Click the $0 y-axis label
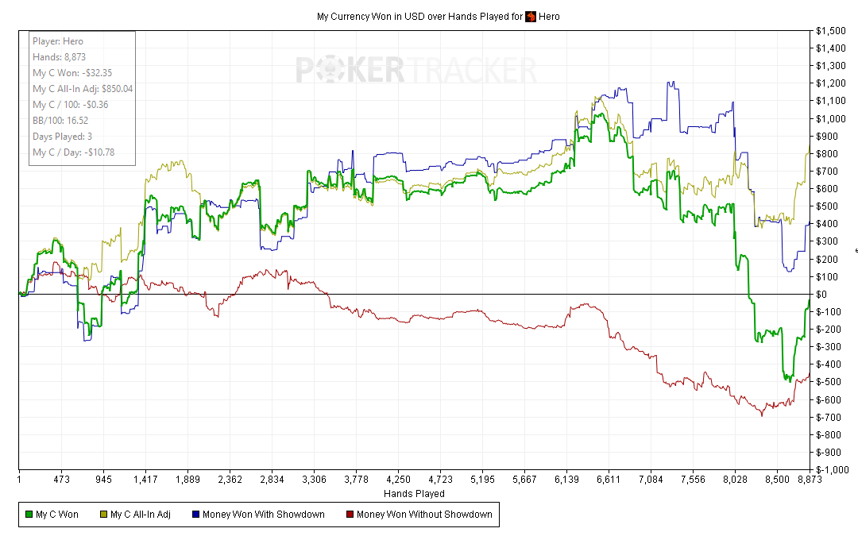858x536 pixels. (x=821, y=295)
